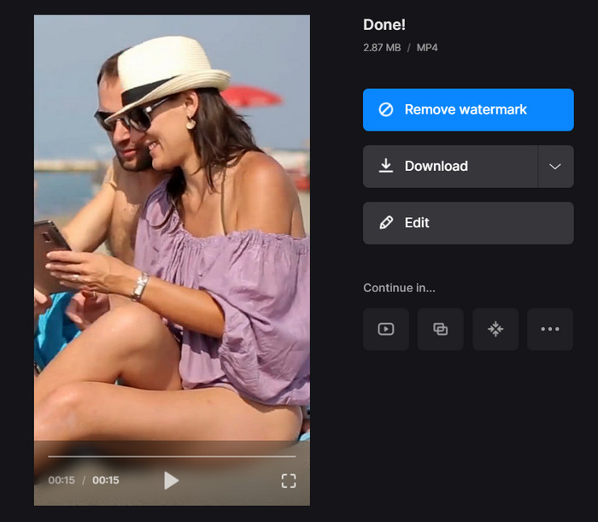Continue in the overlapping frames tool icon
This screenshot has height=522, width=598.
(441, 330)
